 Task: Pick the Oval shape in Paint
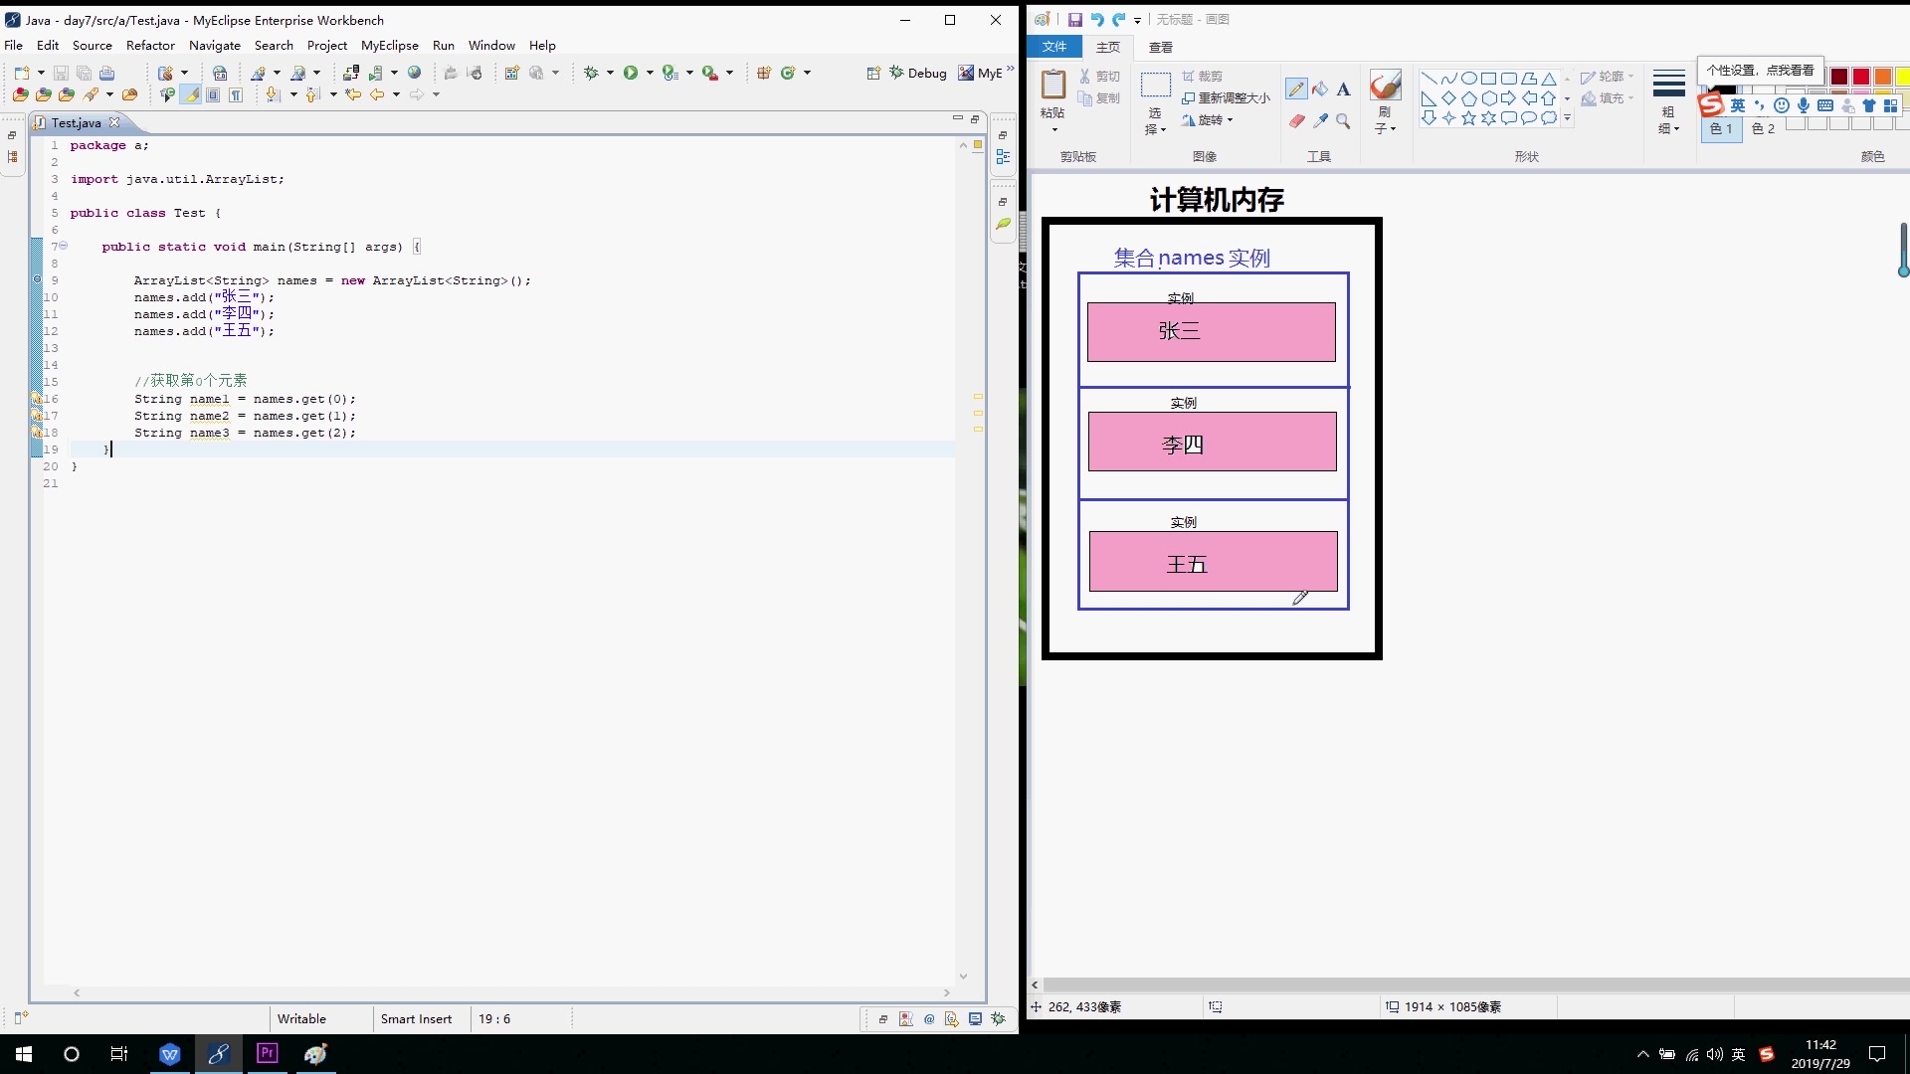tap(1468, 78)
